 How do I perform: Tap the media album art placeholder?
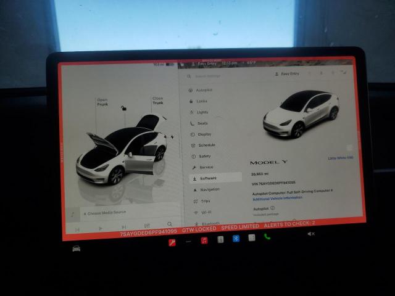coord(73,215)
